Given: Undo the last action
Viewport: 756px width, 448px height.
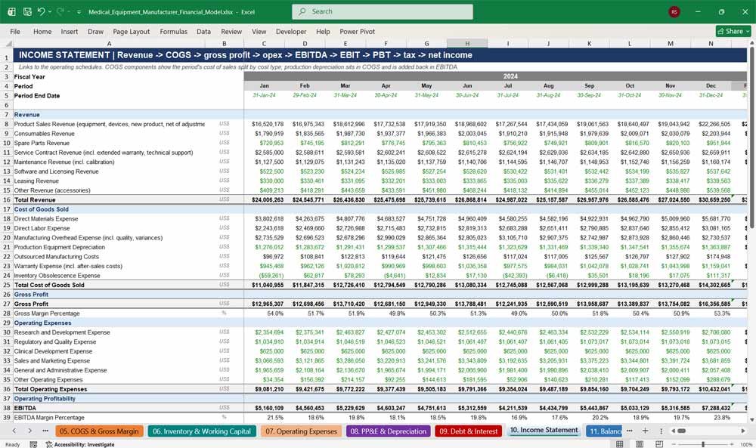Looking at the screenshot, I should 41,11.
